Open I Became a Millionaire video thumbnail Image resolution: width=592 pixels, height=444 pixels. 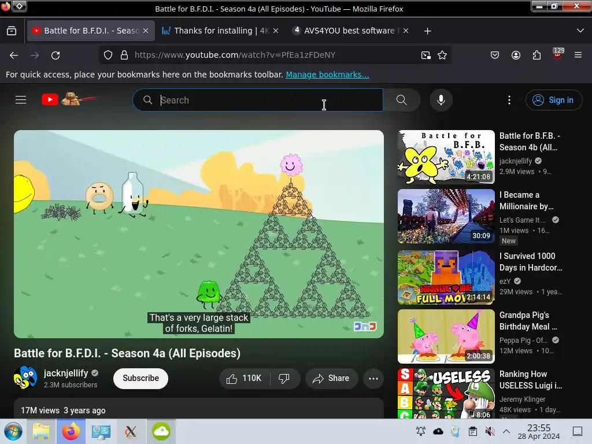446,216
